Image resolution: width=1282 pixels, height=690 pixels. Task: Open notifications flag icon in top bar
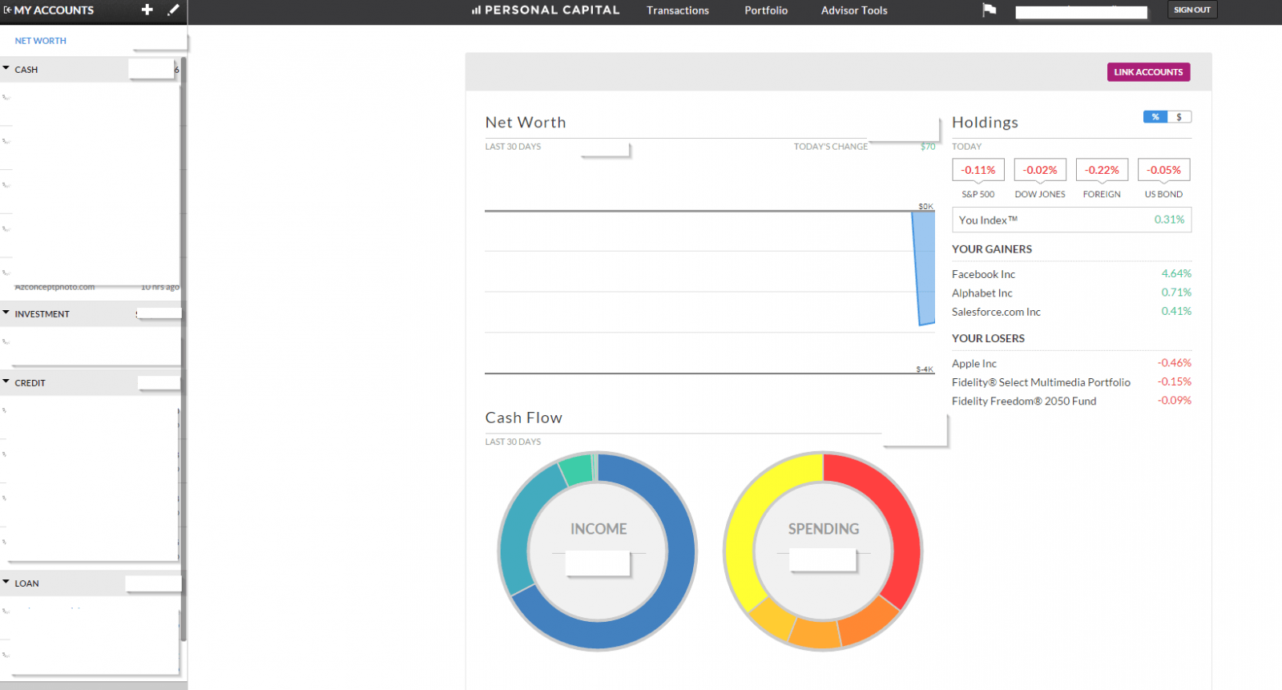[990, 10]
